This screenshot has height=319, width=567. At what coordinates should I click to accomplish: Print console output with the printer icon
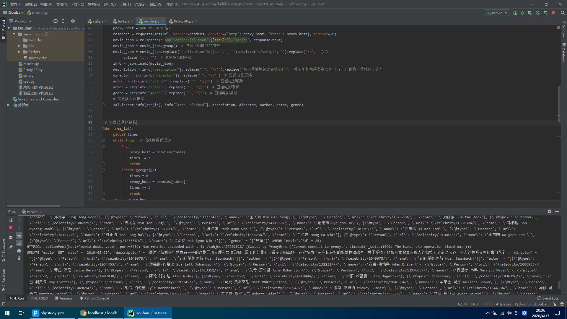coord(19,251)
